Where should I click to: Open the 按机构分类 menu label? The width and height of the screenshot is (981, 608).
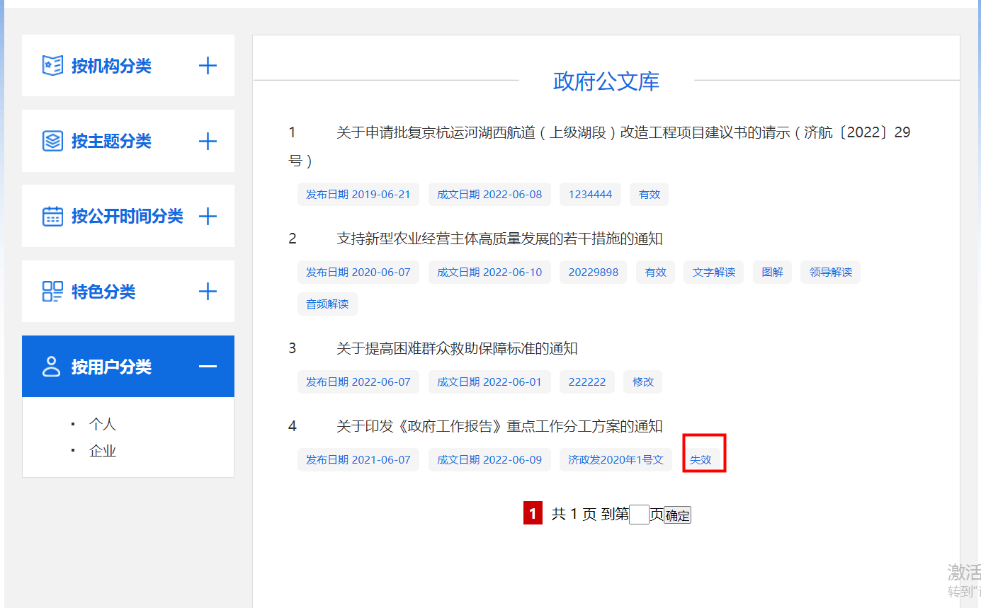[x=111, y=66]
